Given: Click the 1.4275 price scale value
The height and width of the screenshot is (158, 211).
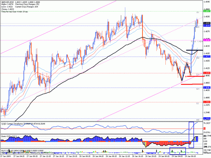Looking at the screenshot, I should coord(207,31).
